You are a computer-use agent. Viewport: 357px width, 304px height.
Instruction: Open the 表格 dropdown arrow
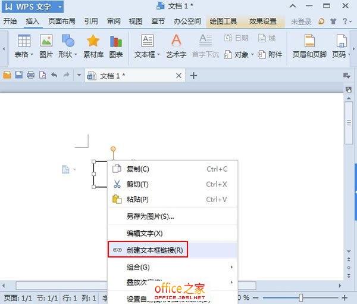32,54
